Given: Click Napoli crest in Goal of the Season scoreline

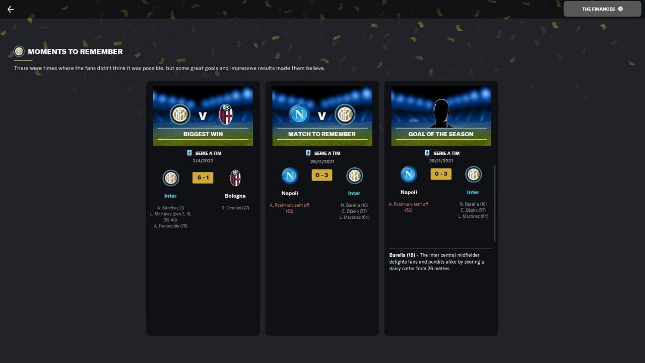Looking at the screenshot, I should click(409, 174).
